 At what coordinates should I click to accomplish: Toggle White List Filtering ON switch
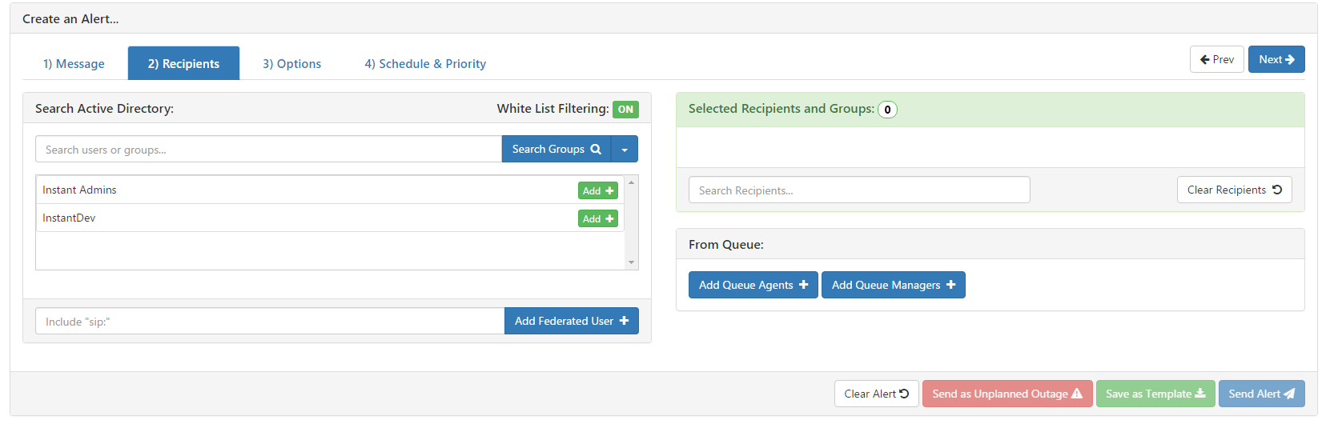click(x=625, y=110)
